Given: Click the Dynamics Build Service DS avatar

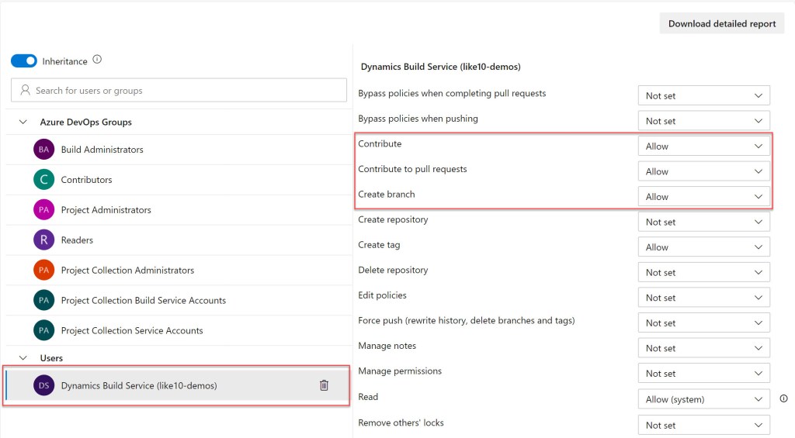Looking at the screenshot, I should [x=44, y=385].
